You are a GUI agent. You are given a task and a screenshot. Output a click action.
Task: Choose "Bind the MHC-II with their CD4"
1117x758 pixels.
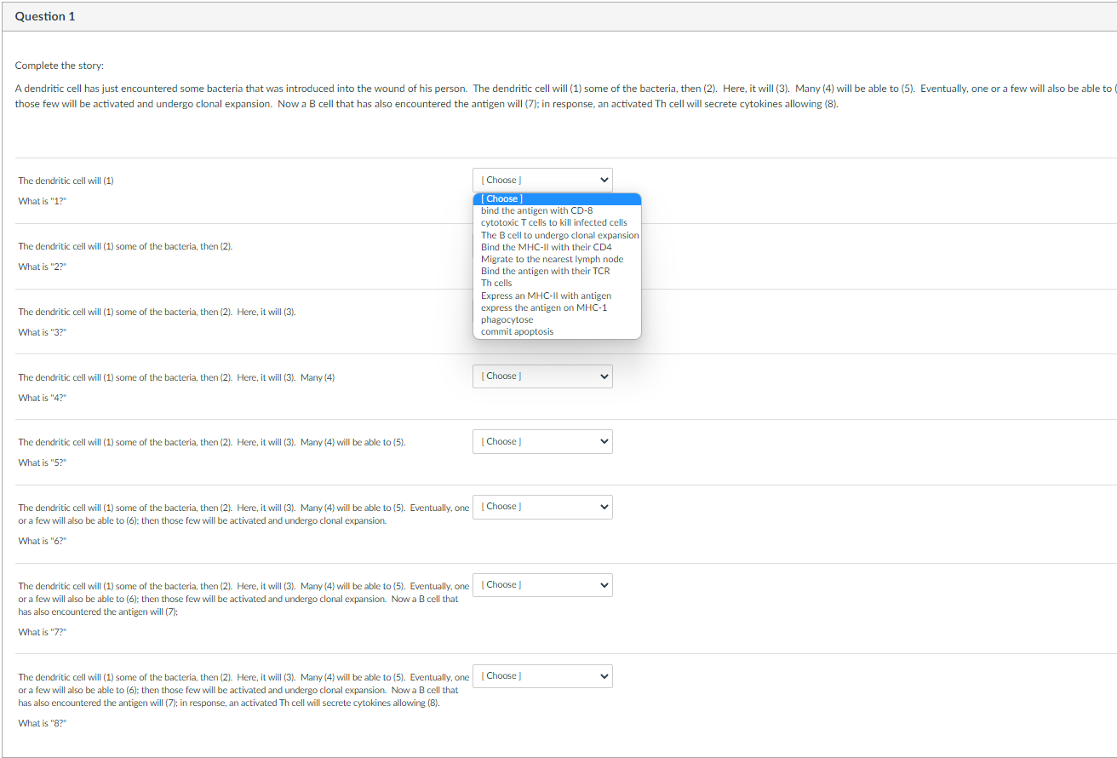tap(557, 247)
